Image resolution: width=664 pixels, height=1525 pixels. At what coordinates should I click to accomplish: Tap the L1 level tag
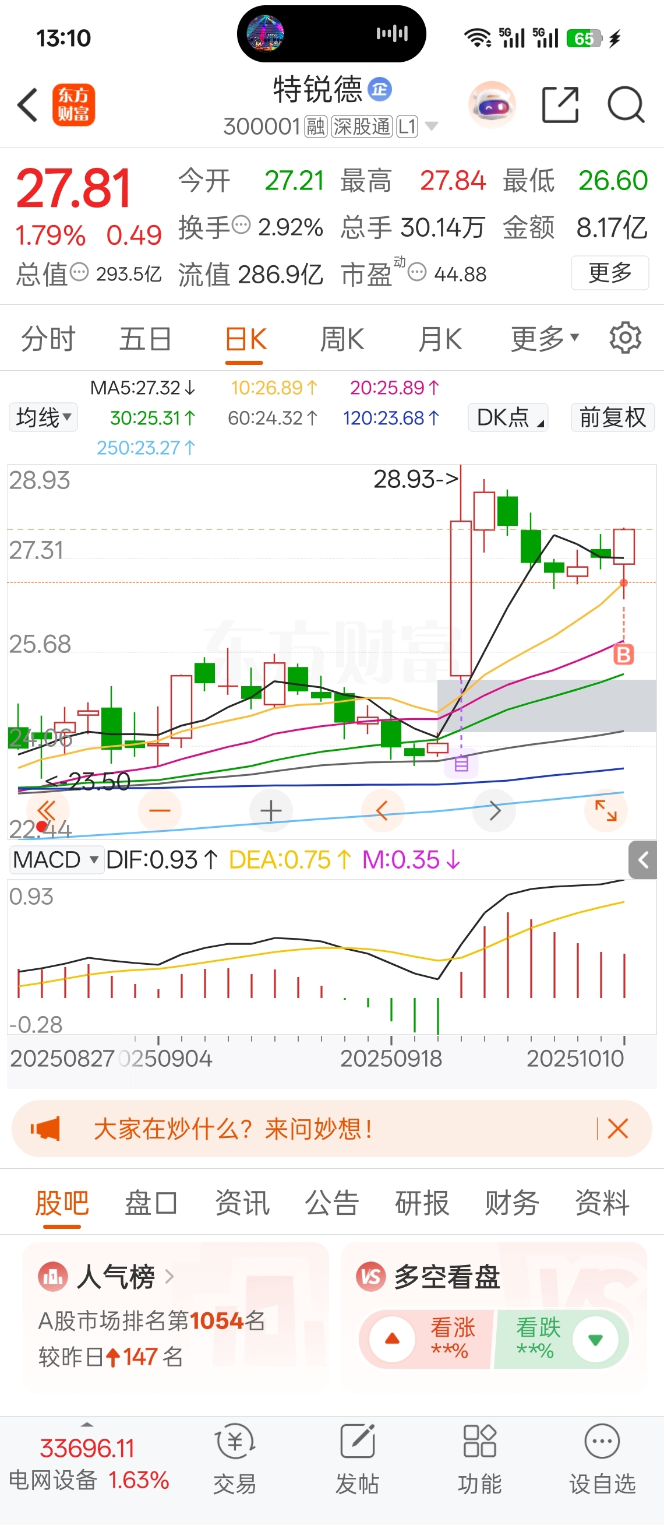coord(407,126)
